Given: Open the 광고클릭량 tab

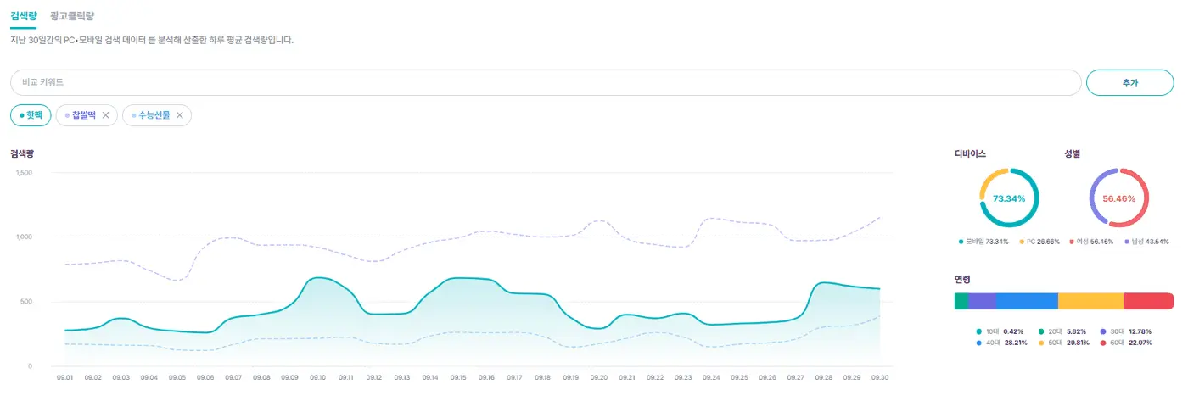Looking at the screenshot, I should click(x=72, y=16).
